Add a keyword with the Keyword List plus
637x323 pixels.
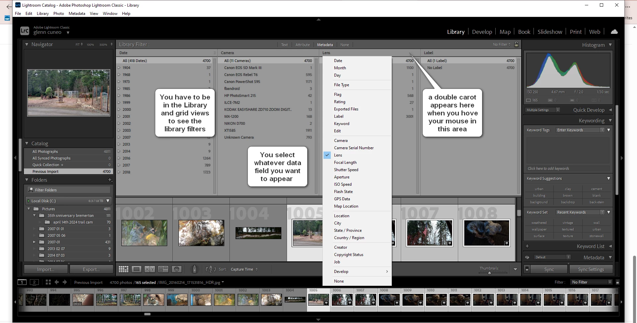point(527,246)
